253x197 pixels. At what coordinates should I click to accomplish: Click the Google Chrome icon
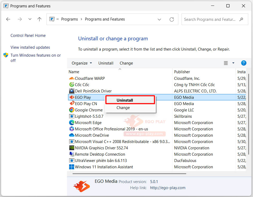point(71,110)
